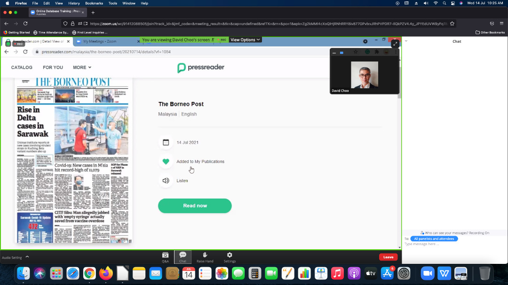Open FOR YOU section

point(53,67)
